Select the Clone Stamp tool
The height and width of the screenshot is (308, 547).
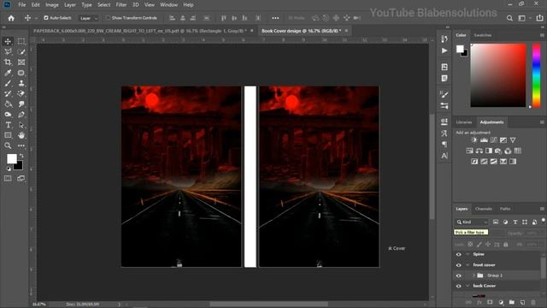pyautogui.click(x=21, y=83)
